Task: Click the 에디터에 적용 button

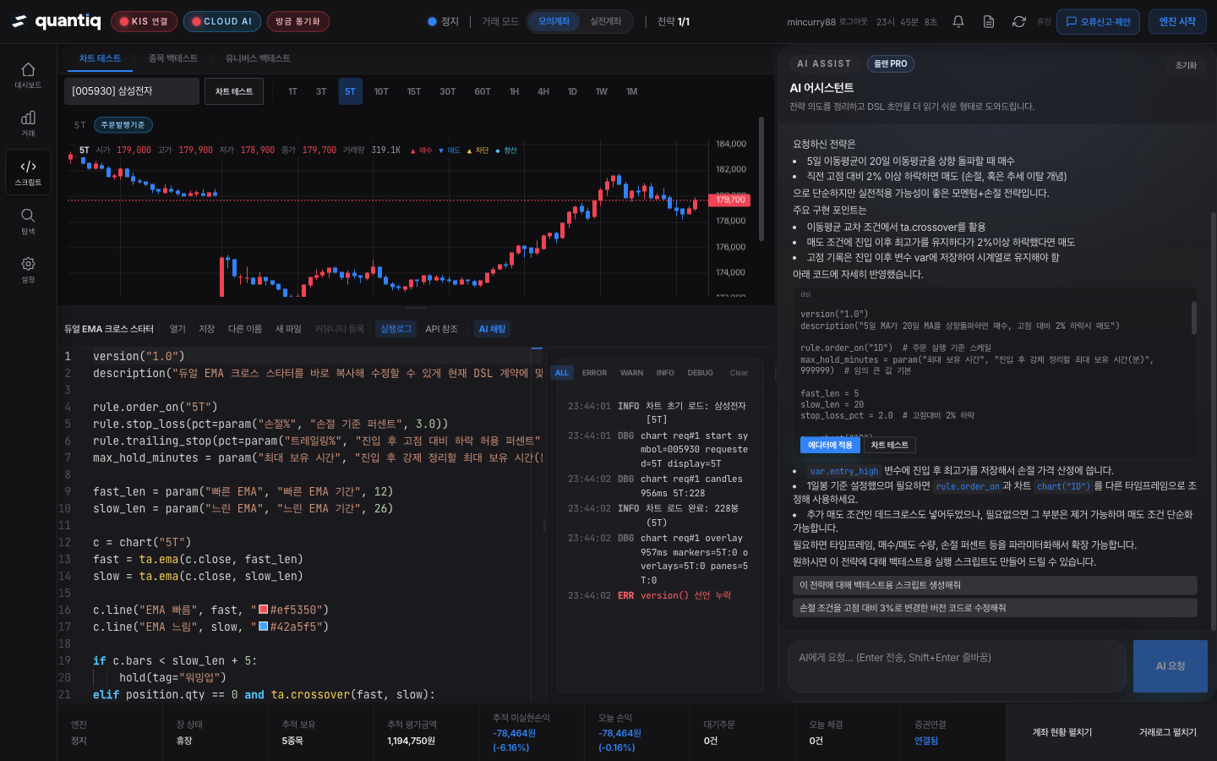Action: (830, 445)
